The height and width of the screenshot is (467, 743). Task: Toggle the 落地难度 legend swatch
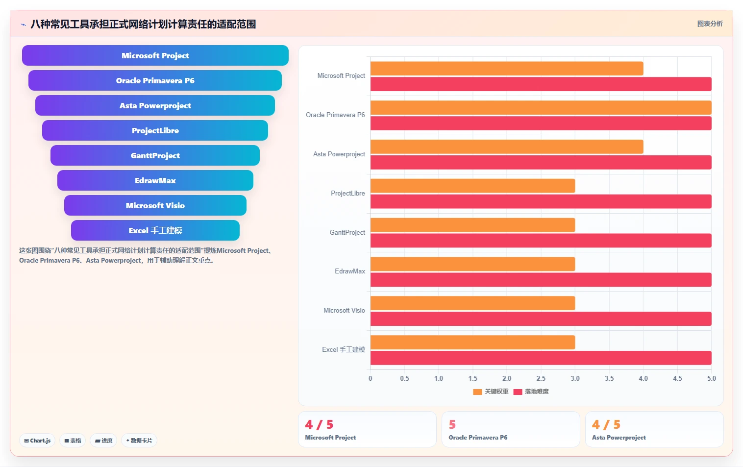[x=518, y=392]
